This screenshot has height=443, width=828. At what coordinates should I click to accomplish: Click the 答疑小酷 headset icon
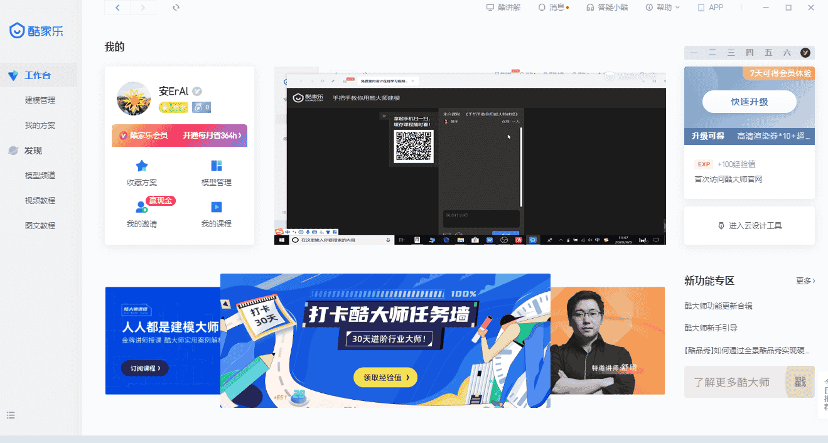pos(589,7)
